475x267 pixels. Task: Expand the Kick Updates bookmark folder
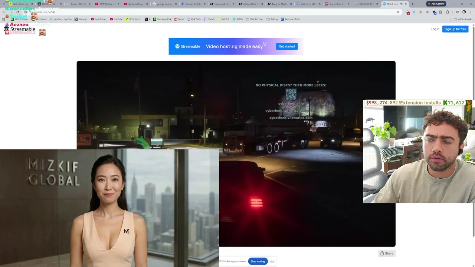(255, 19)
